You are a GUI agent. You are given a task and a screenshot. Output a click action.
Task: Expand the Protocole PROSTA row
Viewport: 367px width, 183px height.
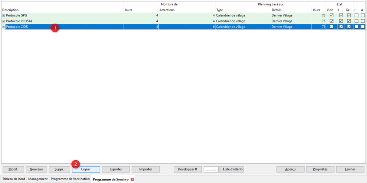[4, 21]
